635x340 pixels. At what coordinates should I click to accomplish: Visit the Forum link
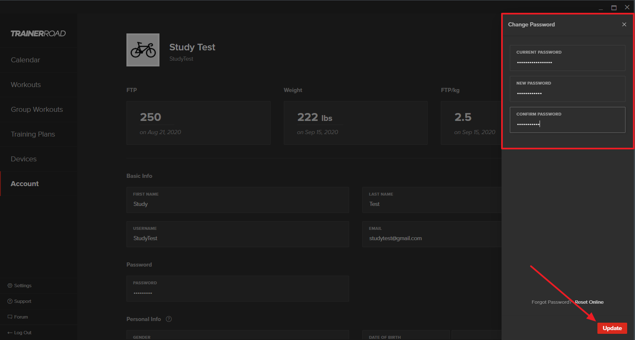[21, 317]
